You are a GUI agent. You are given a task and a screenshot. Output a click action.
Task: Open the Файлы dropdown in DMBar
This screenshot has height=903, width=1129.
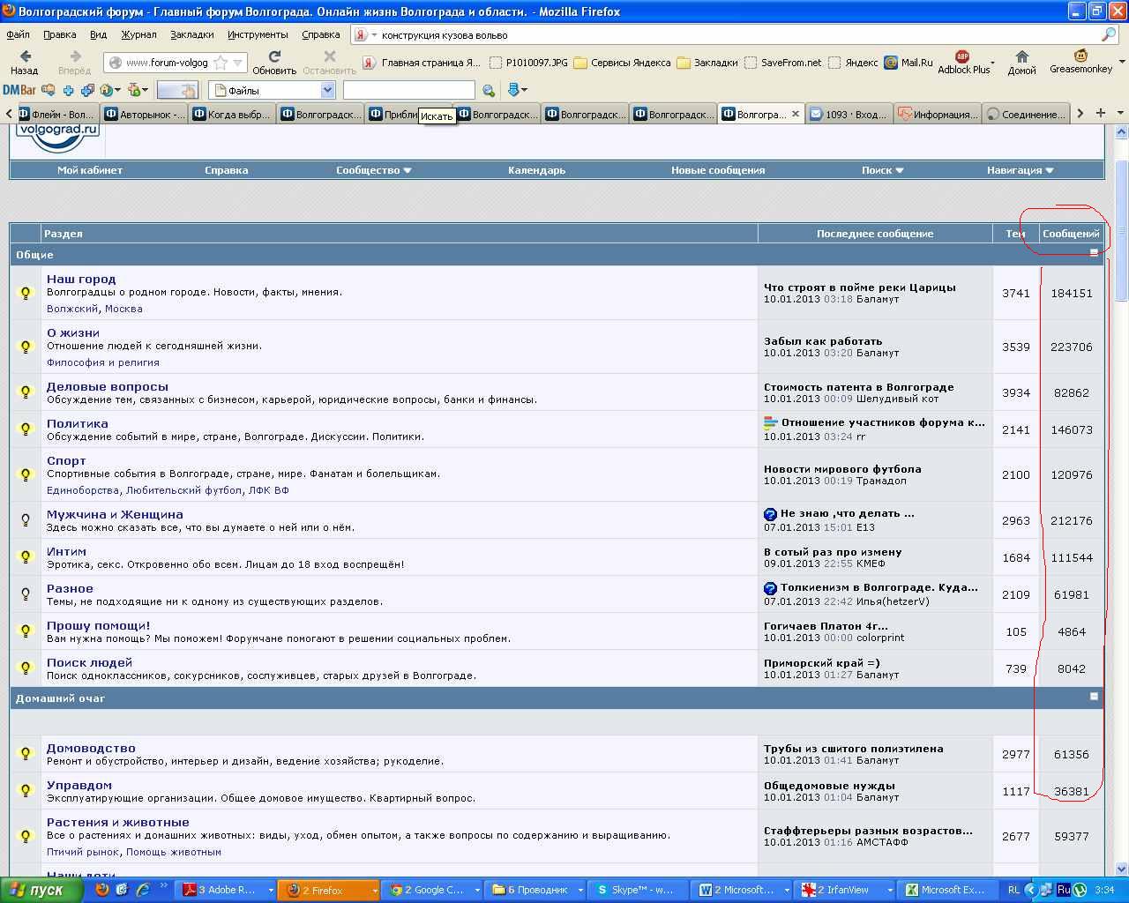(327, 90)
